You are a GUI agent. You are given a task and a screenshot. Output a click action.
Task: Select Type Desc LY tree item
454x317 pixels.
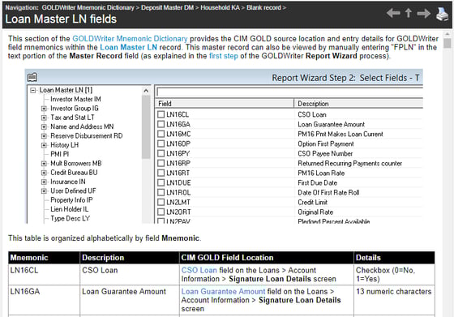tap(70, 218)
